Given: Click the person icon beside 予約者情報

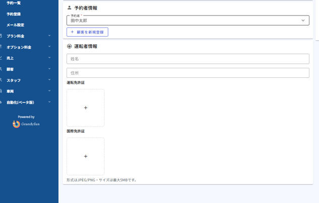Looking at the screenshot, I should (x=70, y=8).
